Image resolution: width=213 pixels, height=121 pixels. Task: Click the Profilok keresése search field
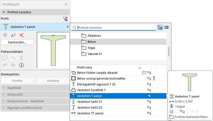click(116, 28)
